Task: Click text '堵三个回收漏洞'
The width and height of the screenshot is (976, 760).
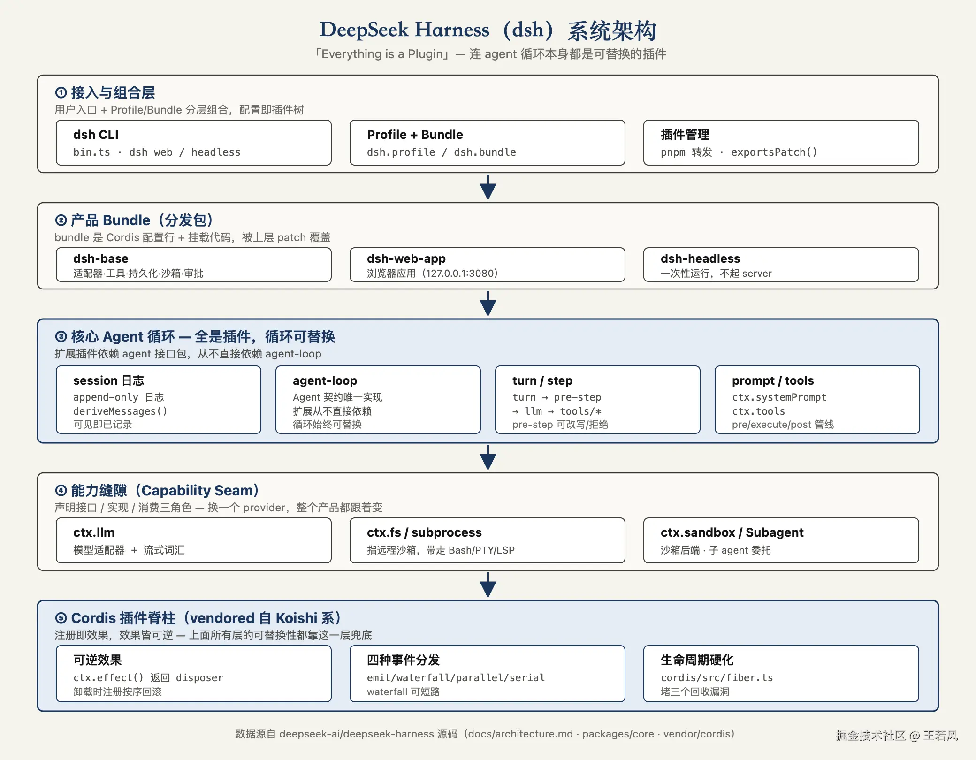Action: [695, 692]
